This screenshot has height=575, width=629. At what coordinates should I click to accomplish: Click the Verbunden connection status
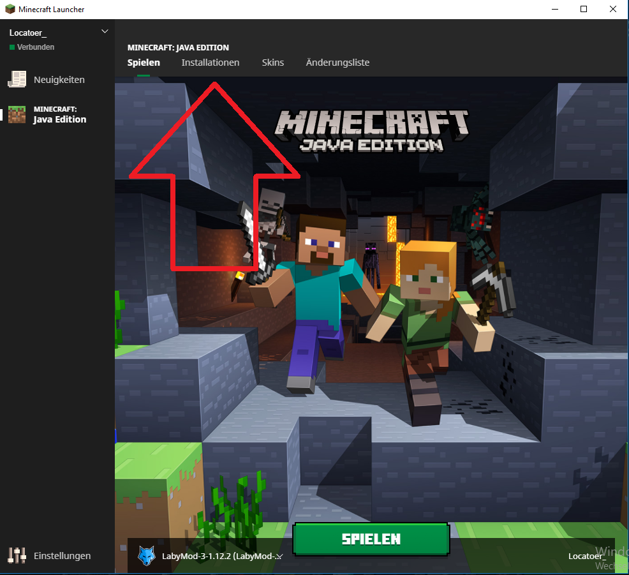pyautogui.click(x=32, y=47)
